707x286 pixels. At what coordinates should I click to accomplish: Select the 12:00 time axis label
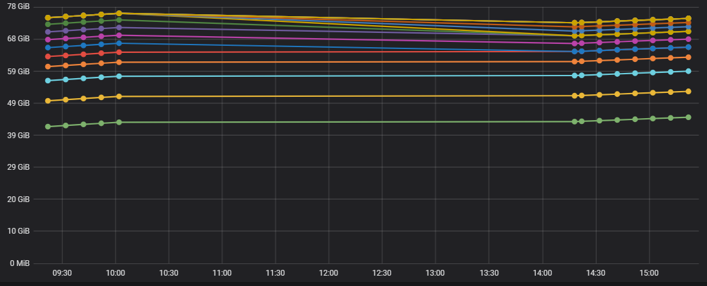329,273
